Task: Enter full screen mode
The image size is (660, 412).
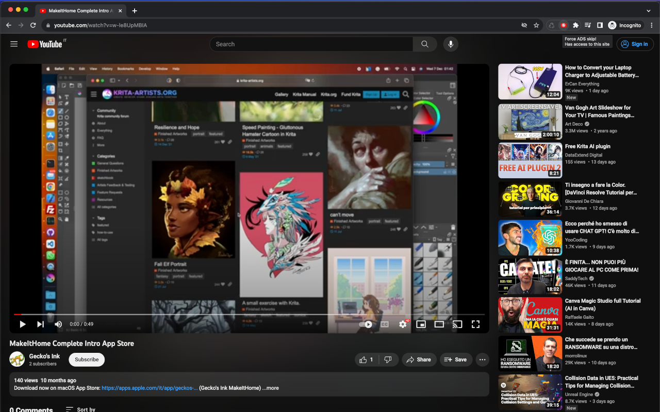Action: pos(475,324)
